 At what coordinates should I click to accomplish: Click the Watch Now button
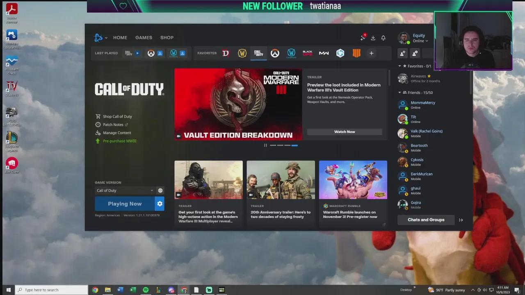[x=345, y=132]
